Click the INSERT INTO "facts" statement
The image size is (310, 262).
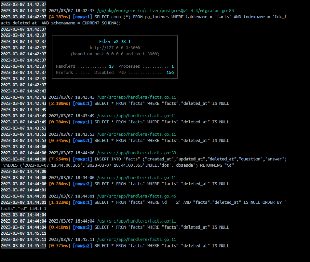point(190,159)
